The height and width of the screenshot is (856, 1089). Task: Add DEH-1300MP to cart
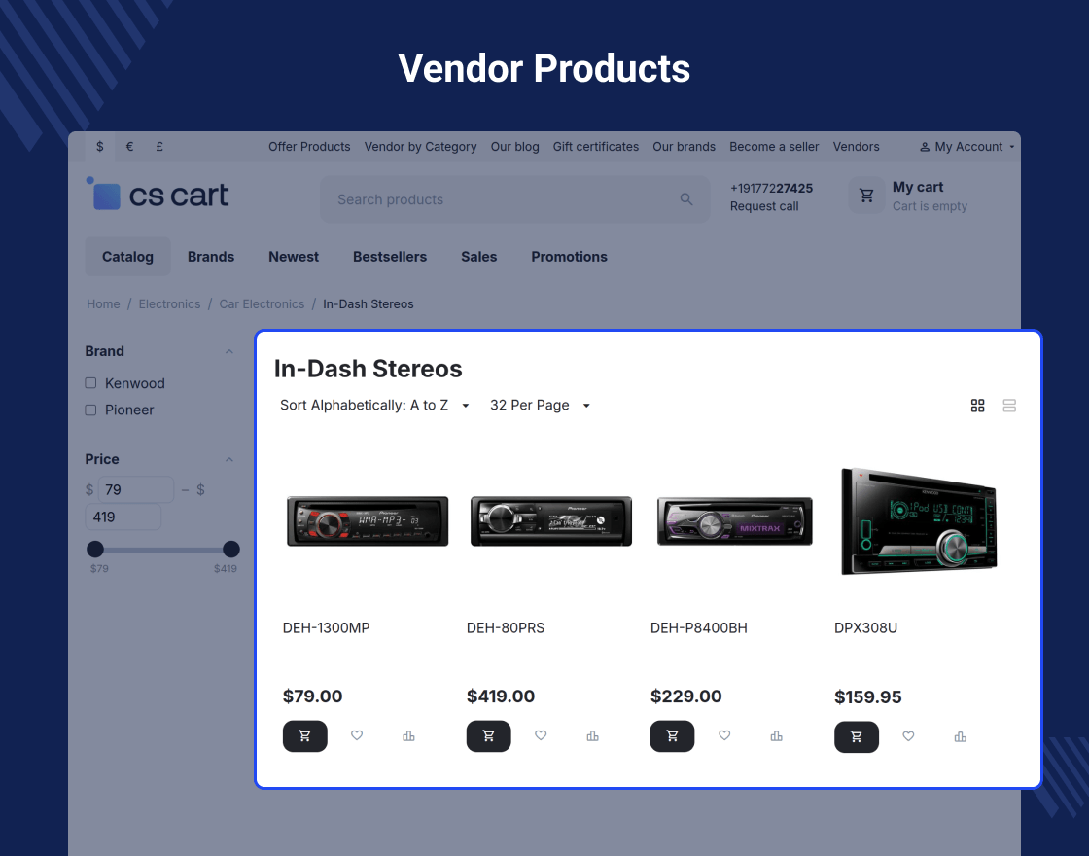pos(305,735)
